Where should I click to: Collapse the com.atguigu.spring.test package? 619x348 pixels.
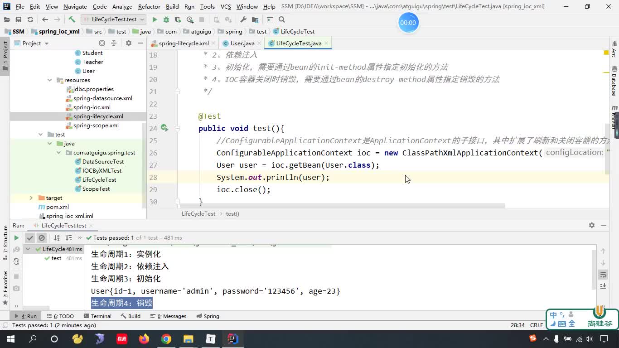coord(59,153)
